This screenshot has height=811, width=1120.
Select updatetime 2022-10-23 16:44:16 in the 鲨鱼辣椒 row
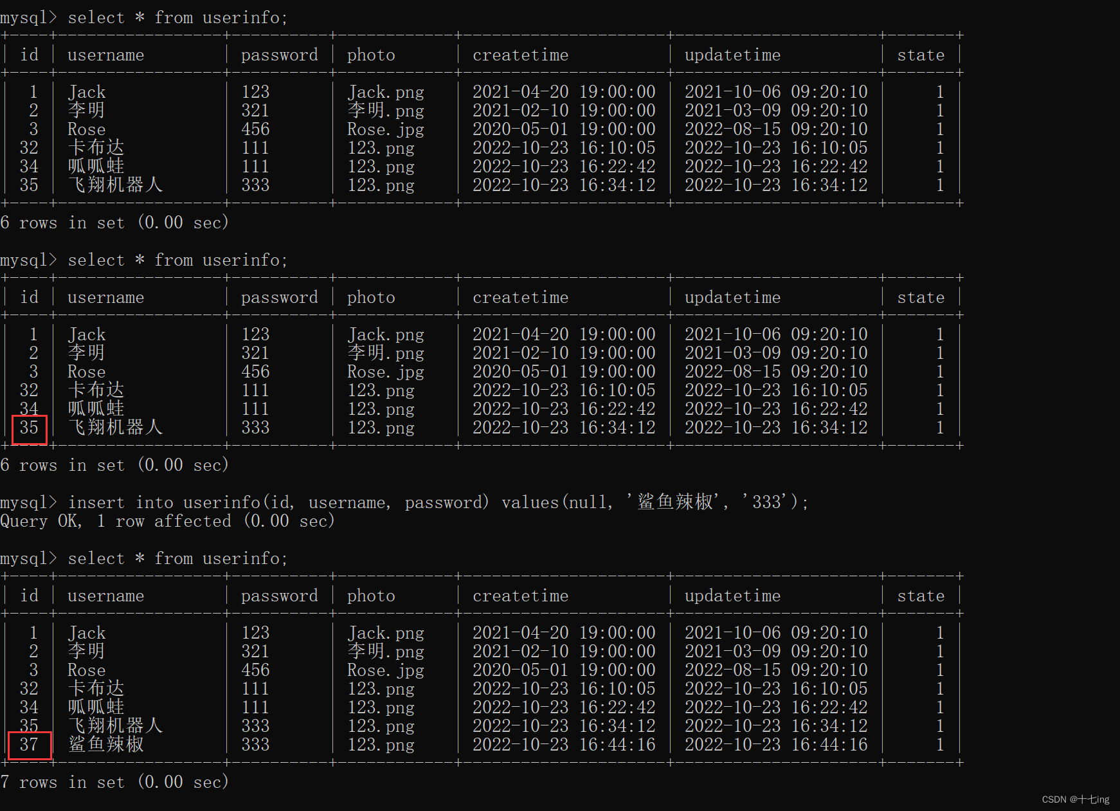tap(776, 745)
